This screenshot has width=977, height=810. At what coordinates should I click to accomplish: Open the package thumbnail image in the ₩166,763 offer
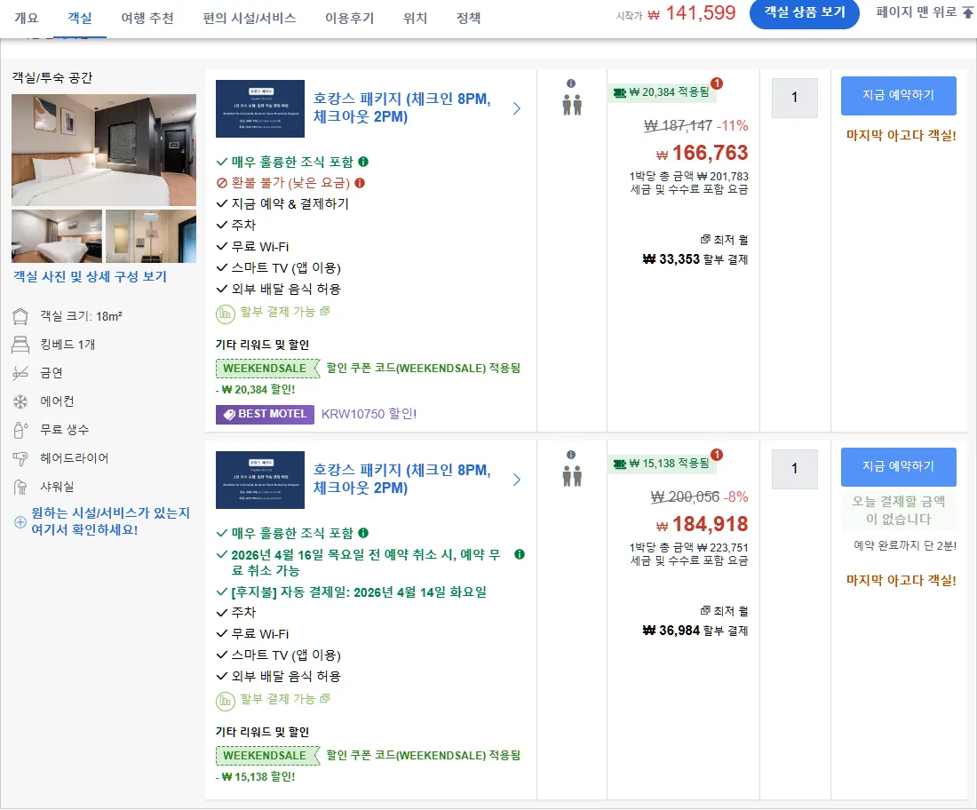260,108
